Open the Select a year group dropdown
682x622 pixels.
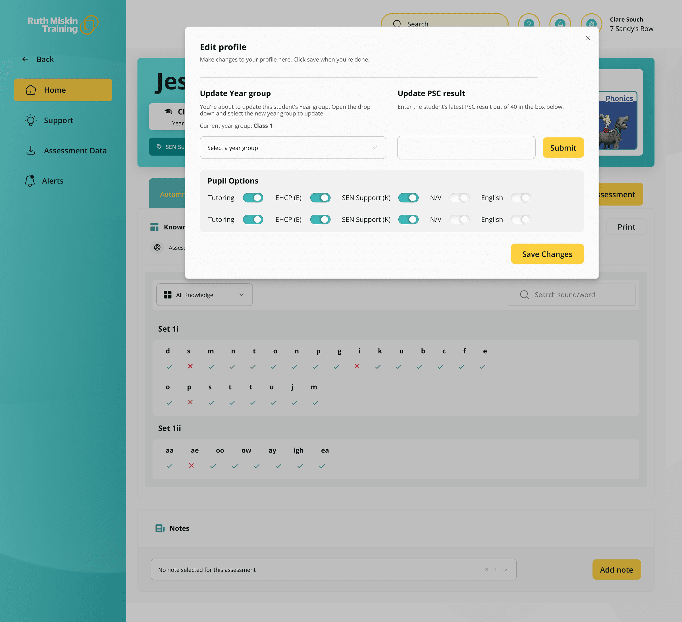293,148
